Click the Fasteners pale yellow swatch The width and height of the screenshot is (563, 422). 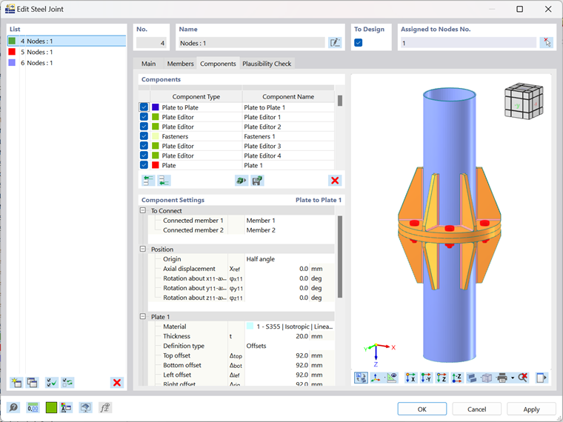point(156,136)
